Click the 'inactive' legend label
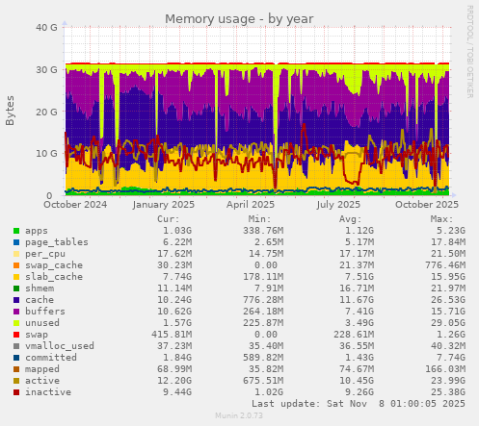Screen dimensions: 479x426 (48, 392)
